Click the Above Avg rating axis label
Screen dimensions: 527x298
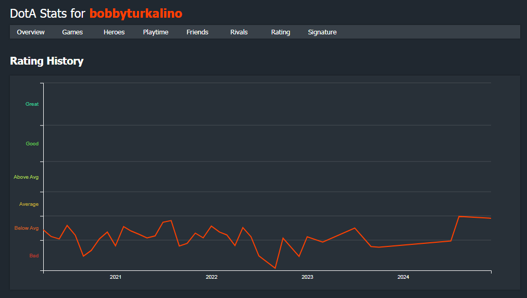tap(26, 177)
